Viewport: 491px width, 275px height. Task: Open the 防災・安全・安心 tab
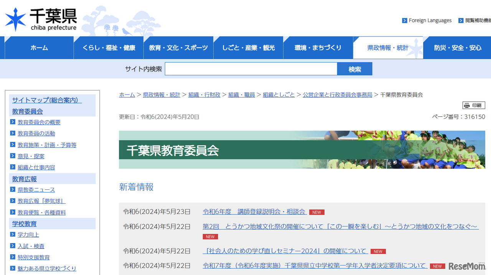tap(457, 48)
